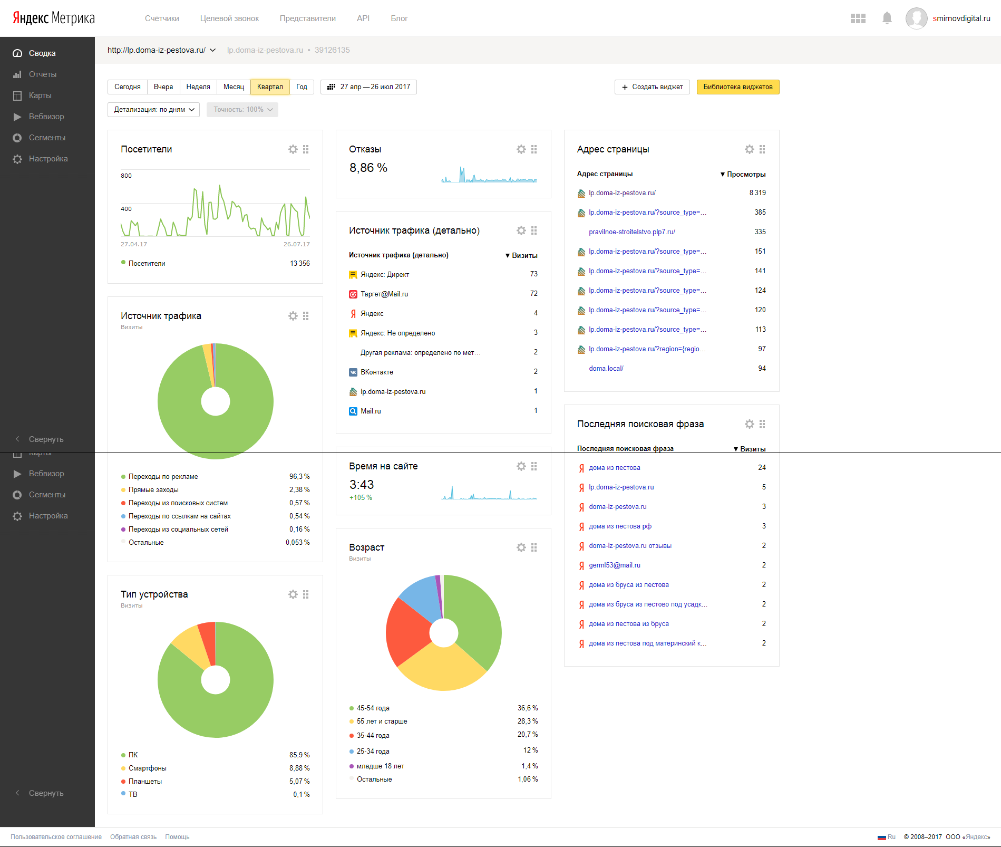Open gear of Источник трафика (детально) widget
The image size is (1001, 847).
tap(521, 230)
